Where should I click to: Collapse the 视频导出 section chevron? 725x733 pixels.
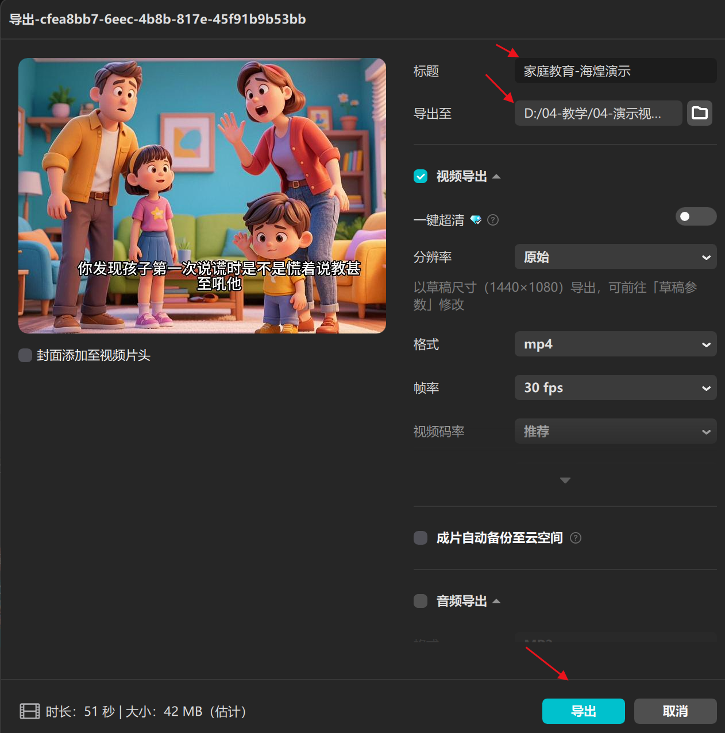[x=498, y=176]
